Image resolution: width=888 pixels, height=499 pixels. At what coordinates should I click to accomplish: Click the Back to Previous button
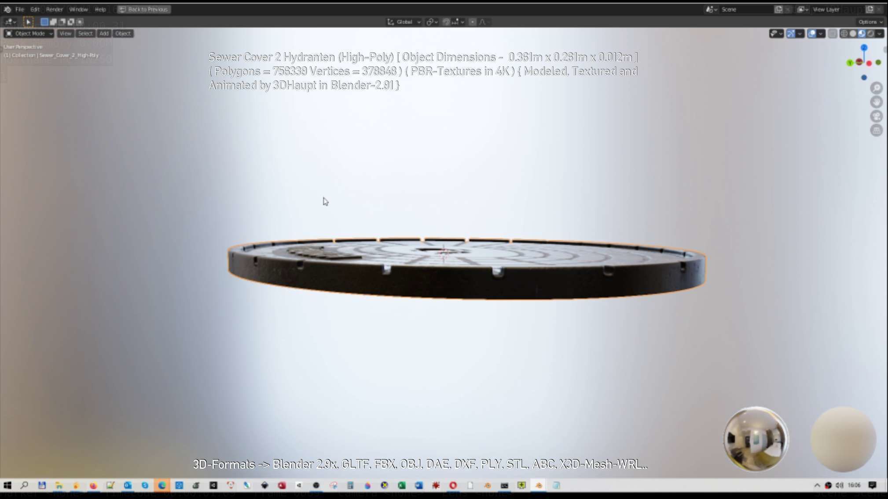point(144,9)
